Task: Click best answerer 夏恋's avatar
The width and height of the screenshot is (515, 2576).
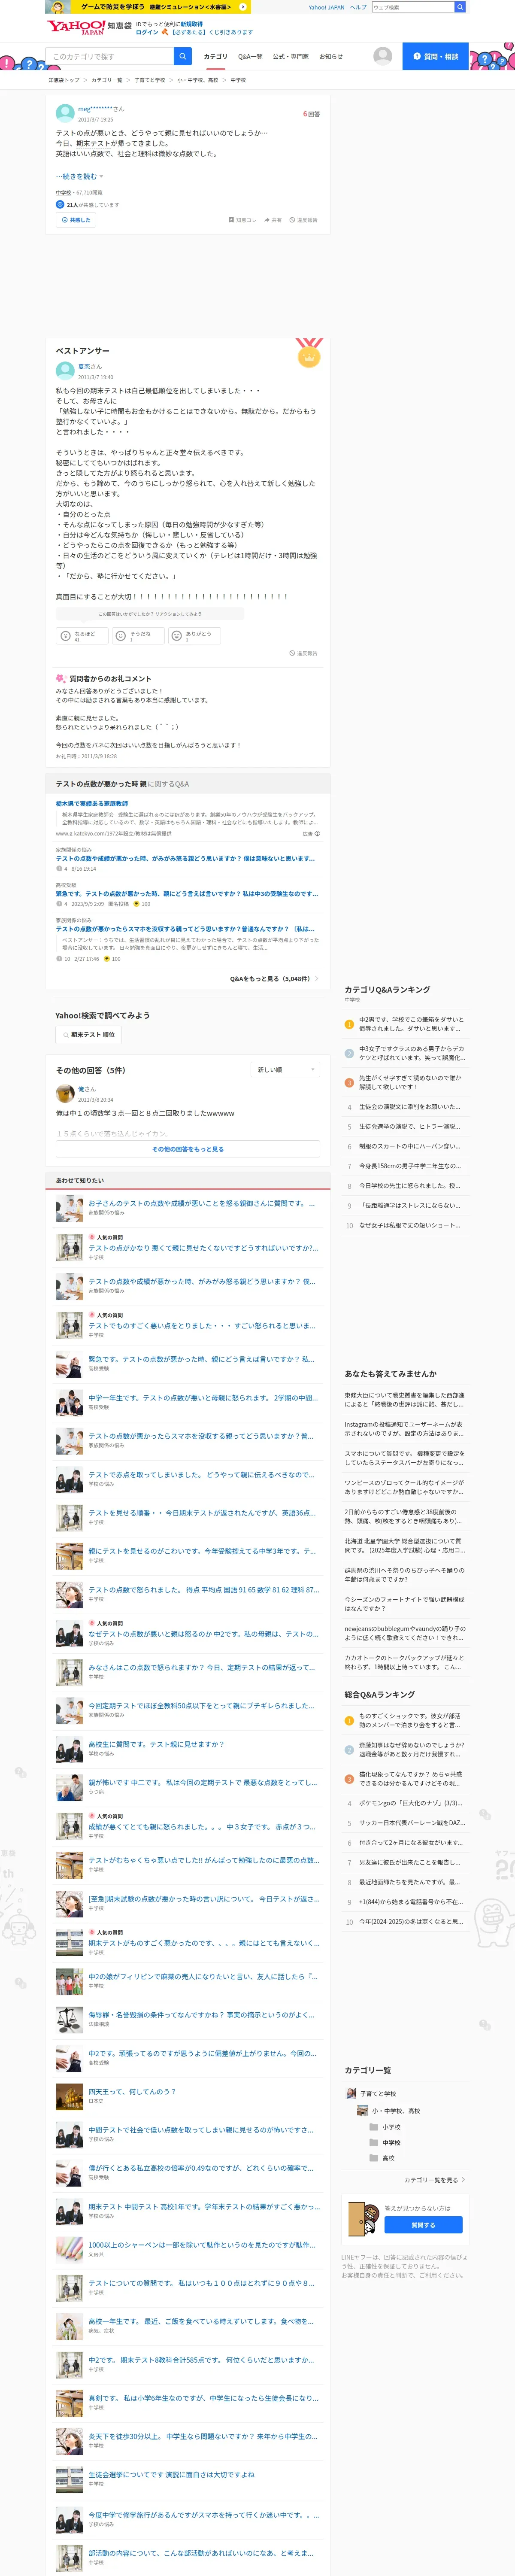Action: coord(65,371)
